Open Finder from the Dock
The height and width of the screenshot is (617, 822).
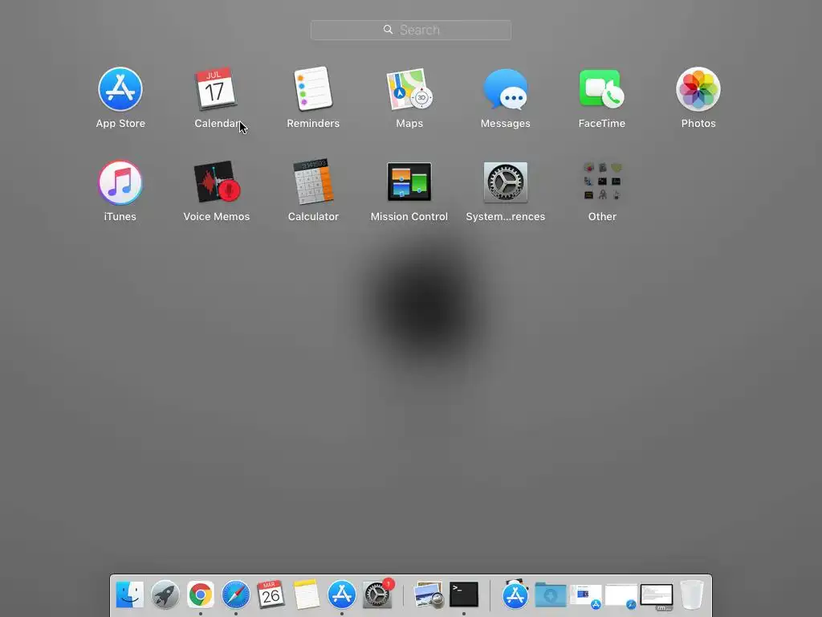click(129, 595)
